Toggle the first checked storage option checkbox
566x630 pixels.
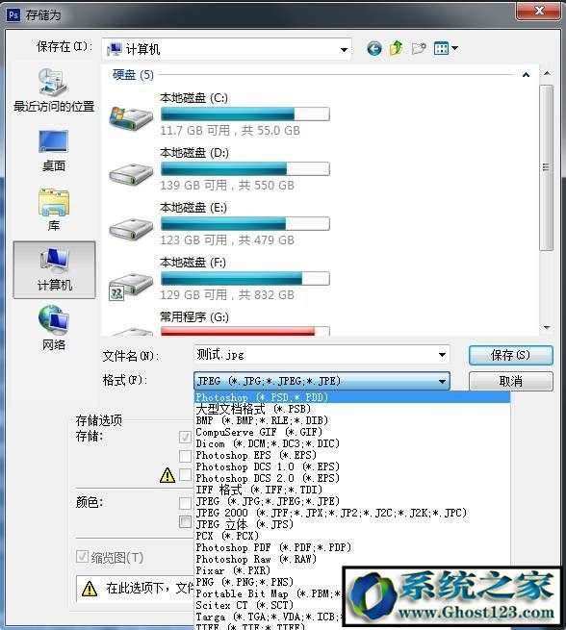point(185,437)
